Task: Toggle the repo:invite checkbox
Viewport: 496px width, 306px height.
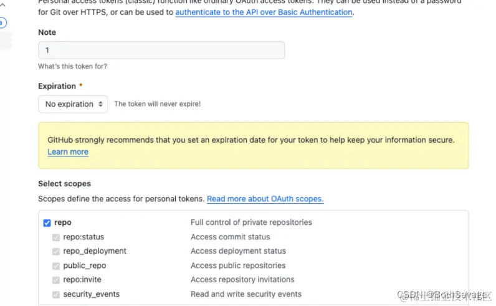Action: [56, 280]
